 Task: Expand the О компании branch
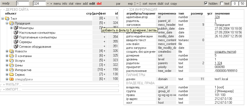[x=7, y=56]
